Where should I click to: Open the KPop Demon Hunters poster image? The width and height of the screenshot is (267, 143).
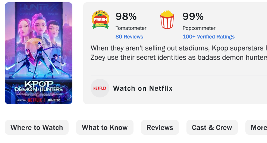click(x=39, y=53)
